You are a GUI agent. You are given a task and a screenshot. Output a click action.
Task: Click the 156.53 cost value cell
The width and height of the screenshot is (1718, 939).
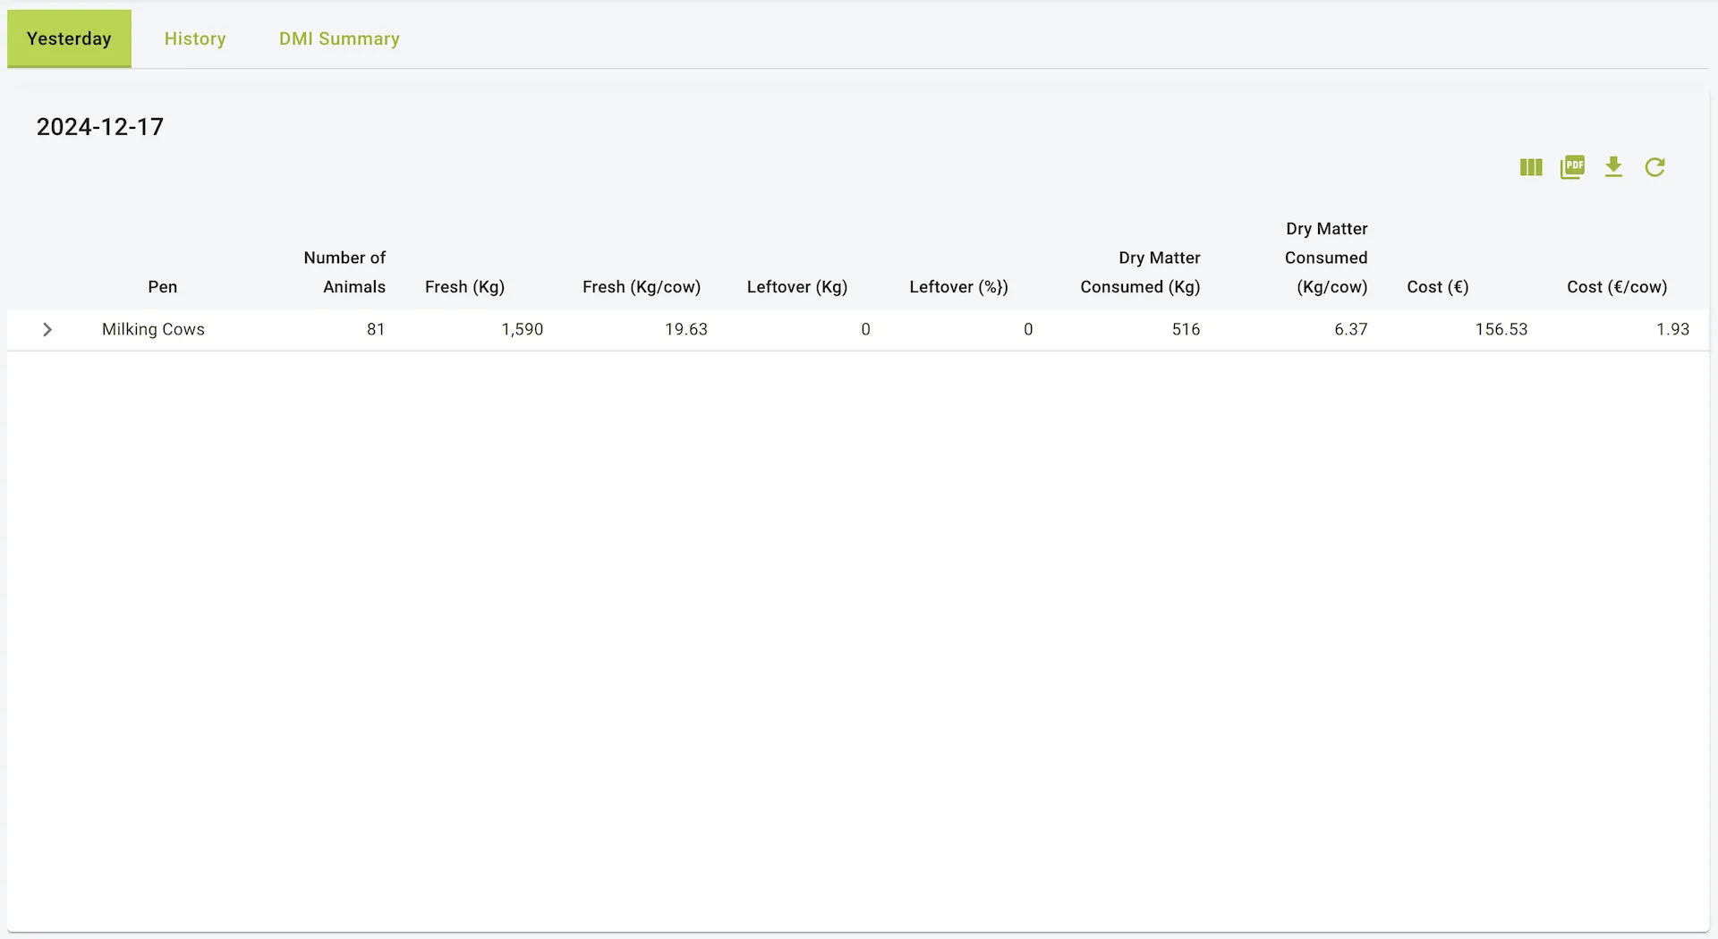pos(1501,330)
